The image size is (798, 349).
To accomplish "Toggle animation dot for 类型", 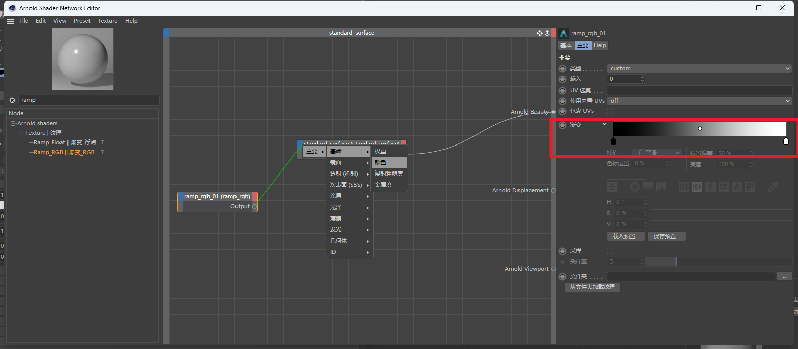I will (563, 68).
